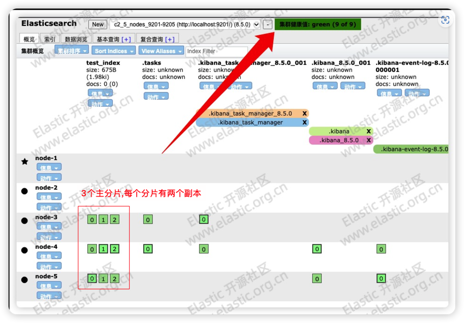Select test_index shard 2 on node-5
This screenshot has height=323, width=464.
[115, 278]
